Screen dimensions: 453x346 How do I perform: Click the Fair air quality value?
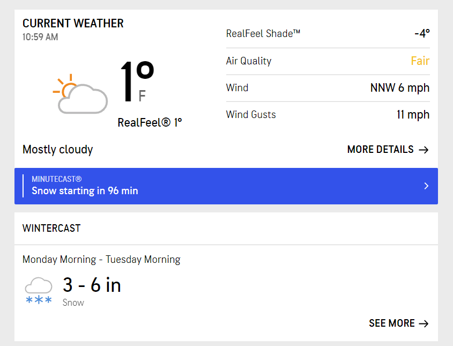tap(420, 61)
